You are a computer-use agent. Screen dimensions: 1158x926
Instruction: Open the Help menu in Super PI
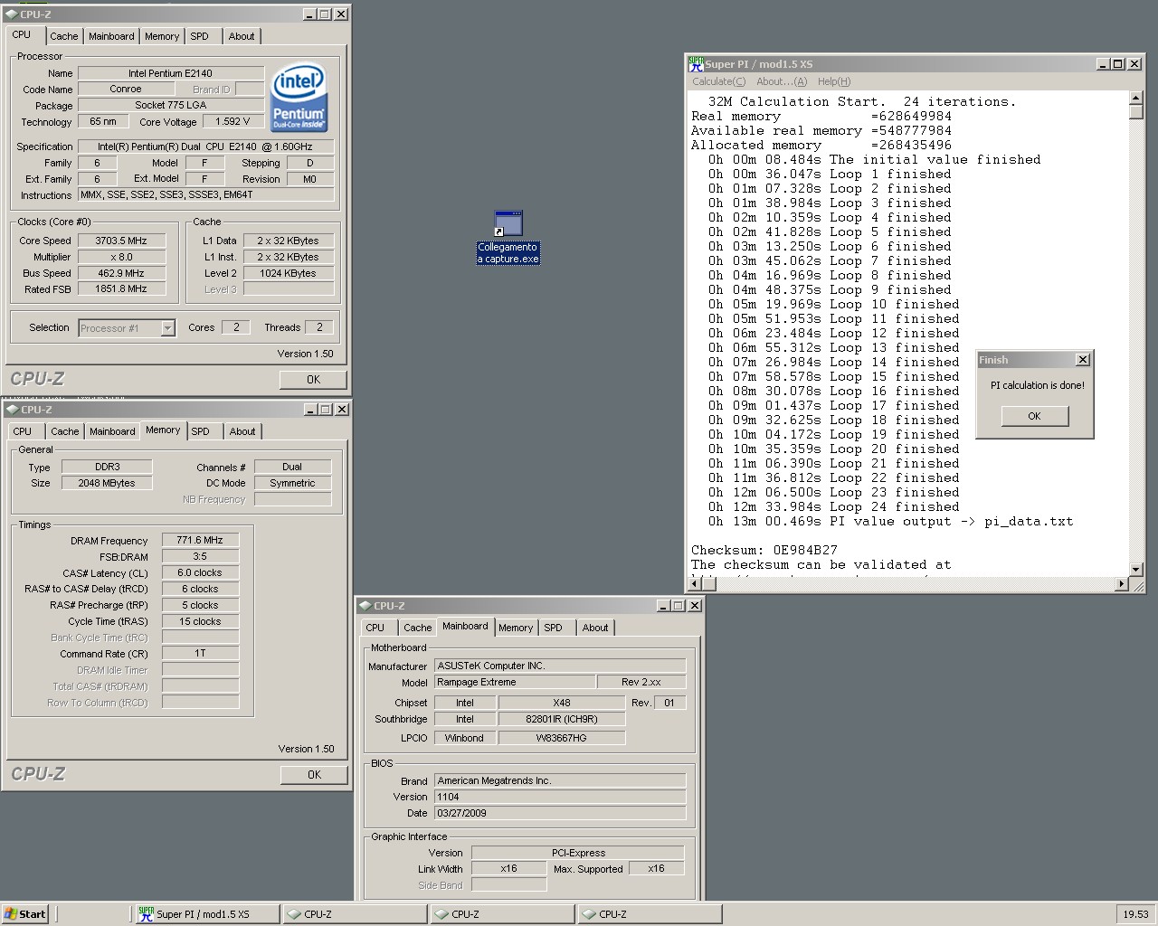tap(833, 81)
